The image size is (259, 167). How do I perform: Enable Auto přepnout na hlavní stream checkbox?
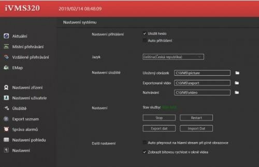click(x=145, y=143)
